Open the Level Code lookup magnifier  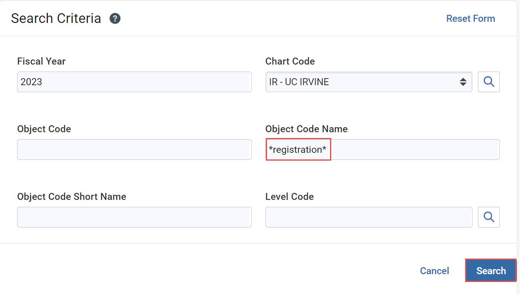click(489, 217)
